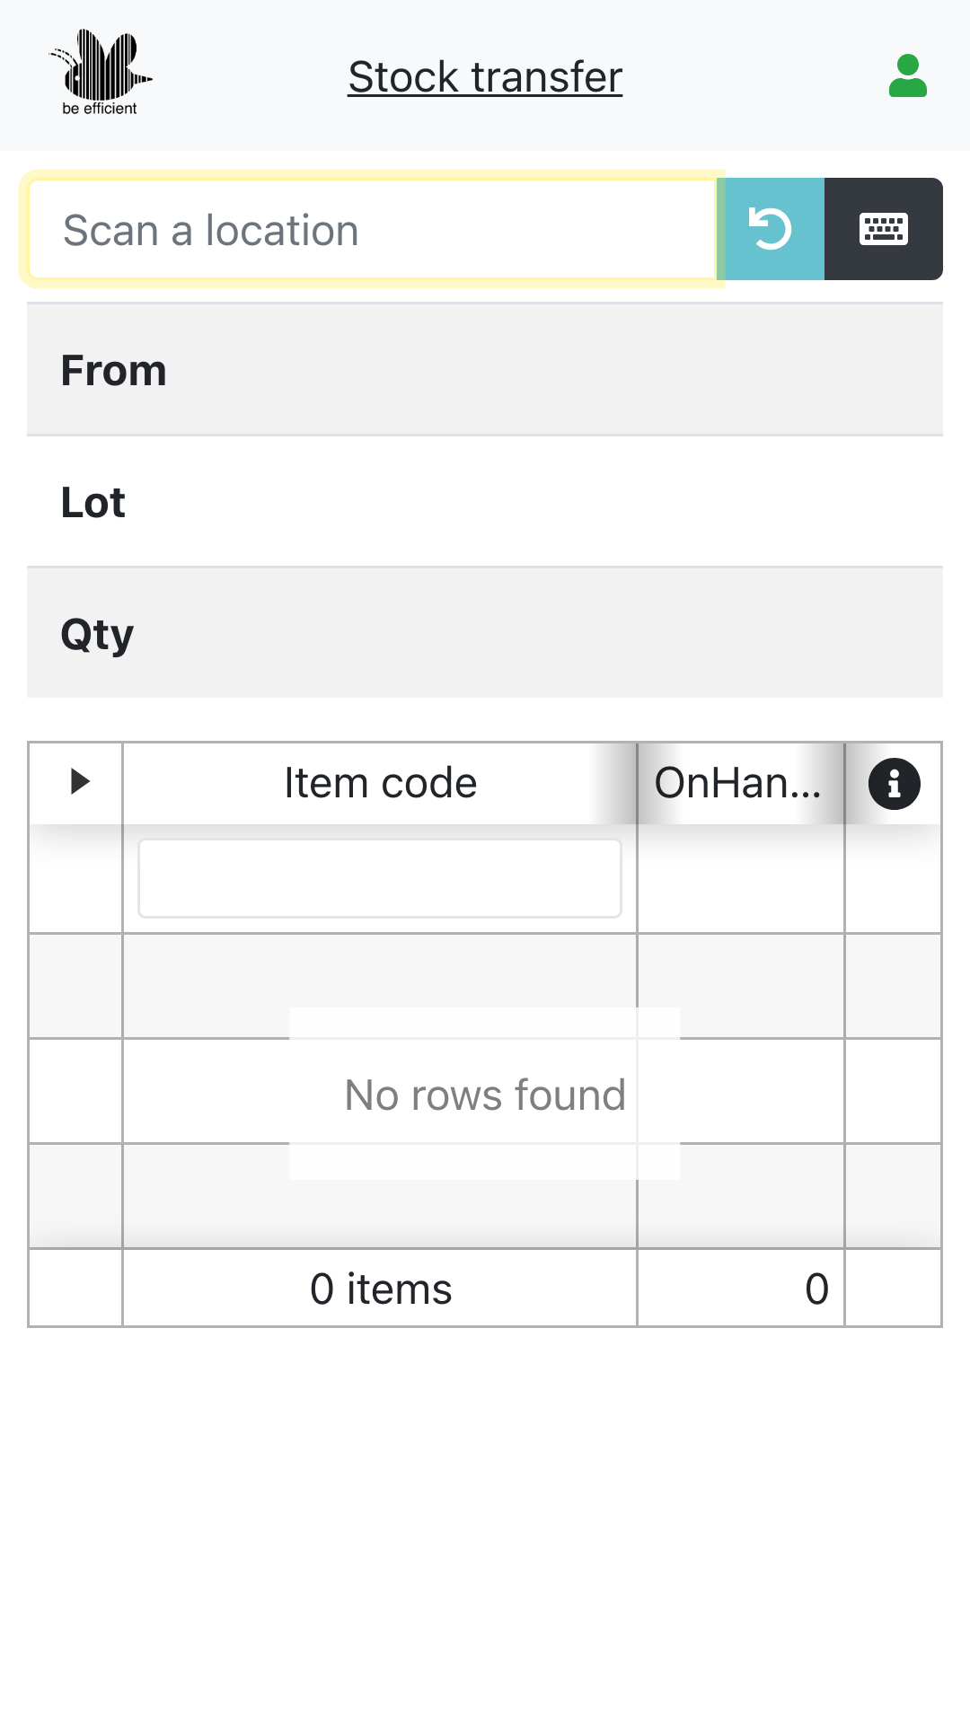Click the filter cell below the info icon
Screen dimensions: 970x1724
(893, 878)
